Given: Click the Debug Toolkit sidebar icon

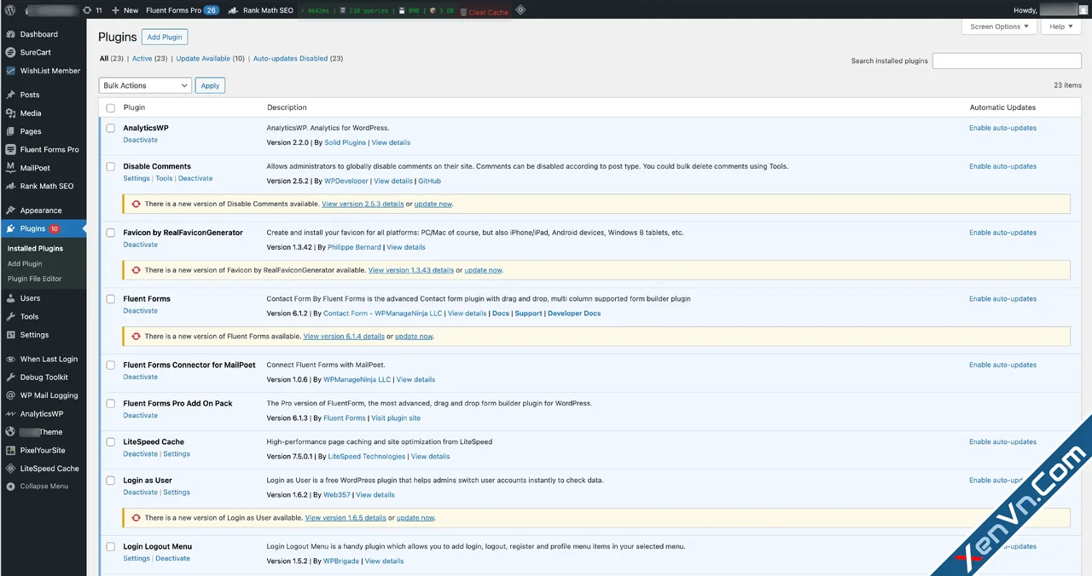Looking at the screenshot, I should 10,377.
